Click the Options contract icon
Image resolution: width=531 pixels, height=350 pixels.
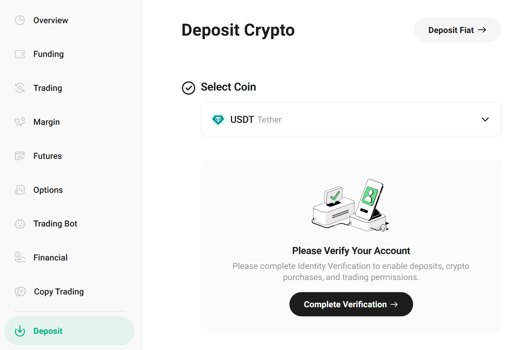coord(20,190)
